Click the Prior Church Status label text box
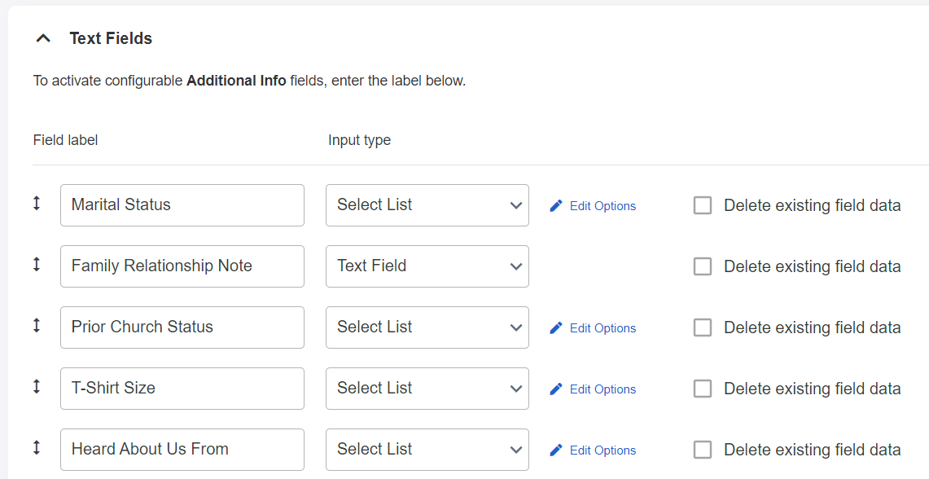 182,327
